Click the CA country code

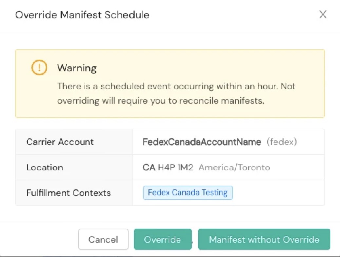(x=149, y=168)
